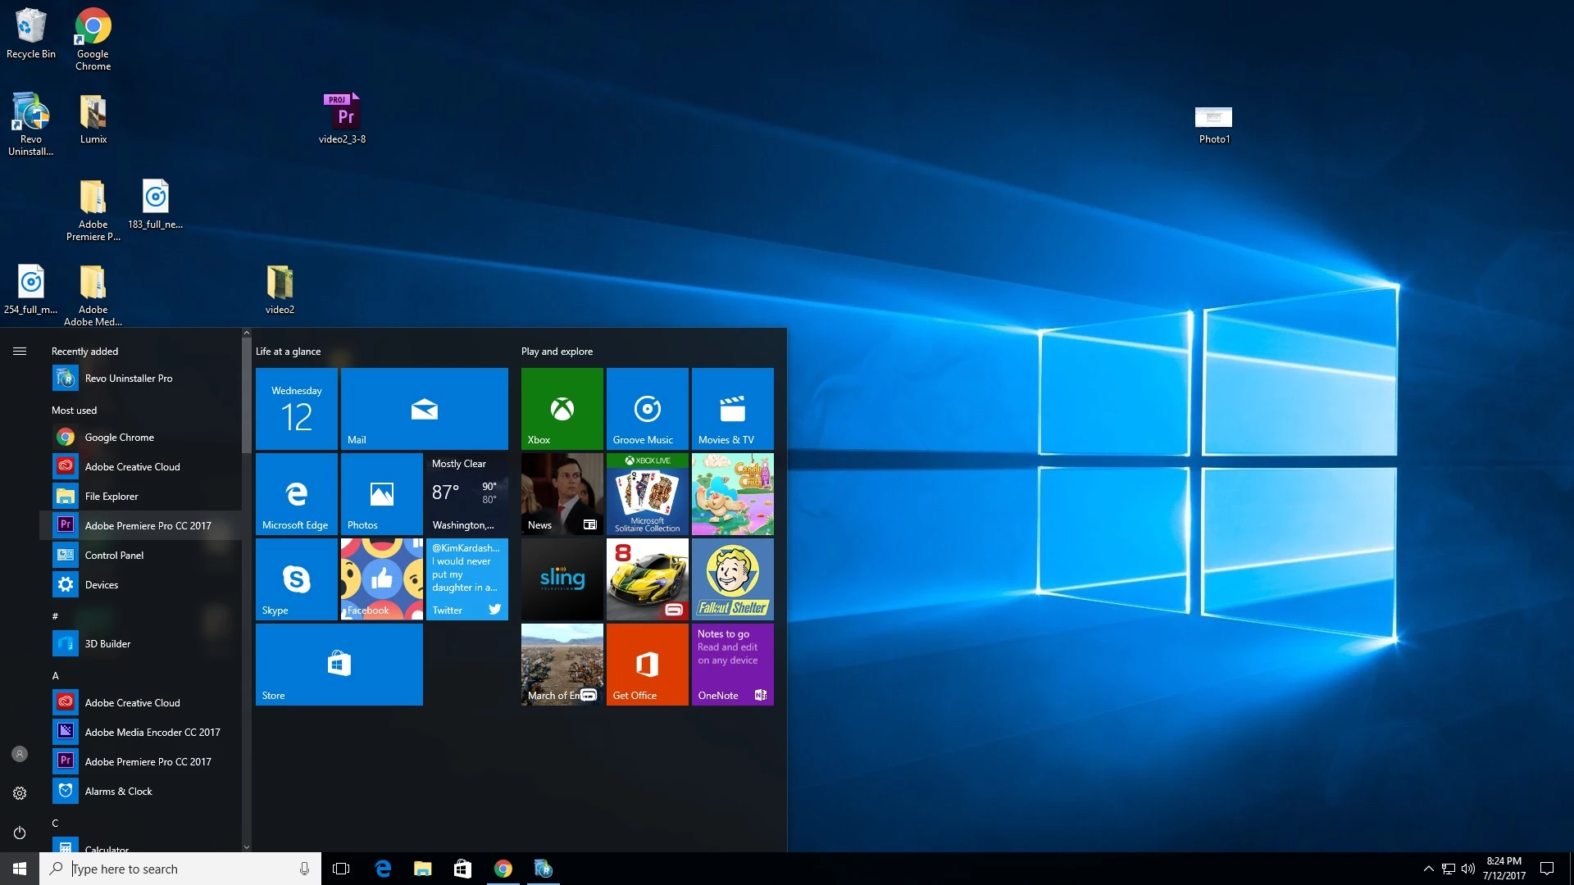Open Control Panel from Most used

(114, 555)
